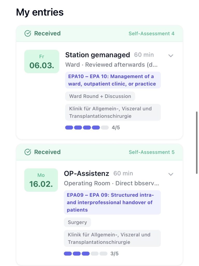Click the vertical scrollbar on the right
Screen dimensions: 199x266
(x=197, y=142)
